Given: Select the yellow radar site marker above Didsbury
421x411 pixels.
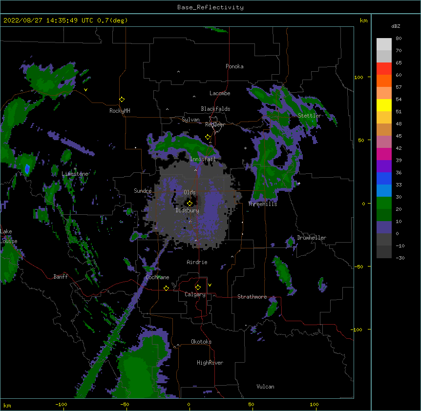Looking at the screenshot, I should (189, 204).
